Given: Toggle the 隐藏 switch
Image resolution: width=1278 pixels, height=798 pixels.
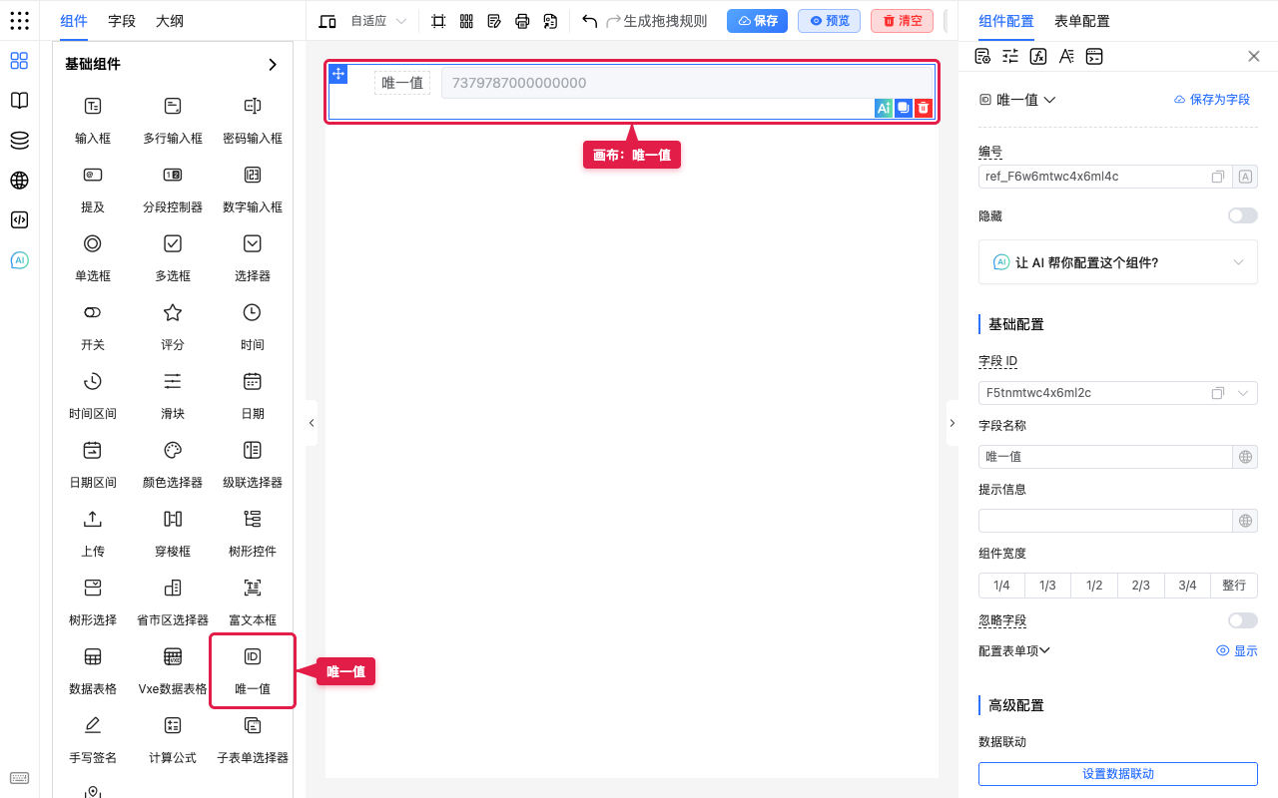Looking at the screenshot, I should 1243,215.
